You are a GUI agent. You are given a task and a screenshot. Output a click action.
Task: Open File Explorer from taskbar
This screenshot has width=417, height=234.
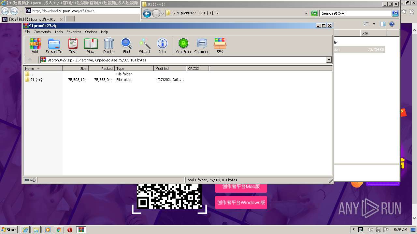36,229
